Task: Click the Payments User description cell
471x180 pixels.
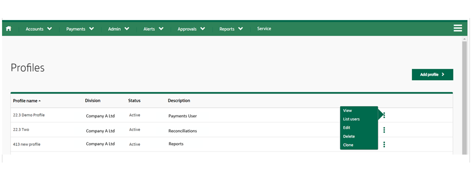Action: click(182, 116)
